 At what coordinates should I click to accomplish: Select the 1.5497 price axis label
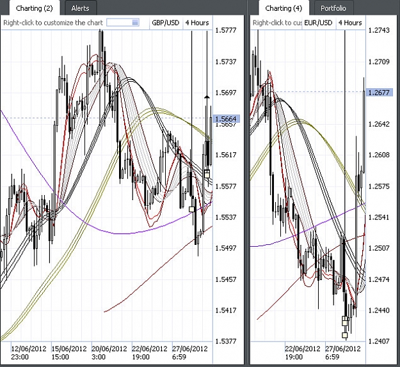click(226, 248)
